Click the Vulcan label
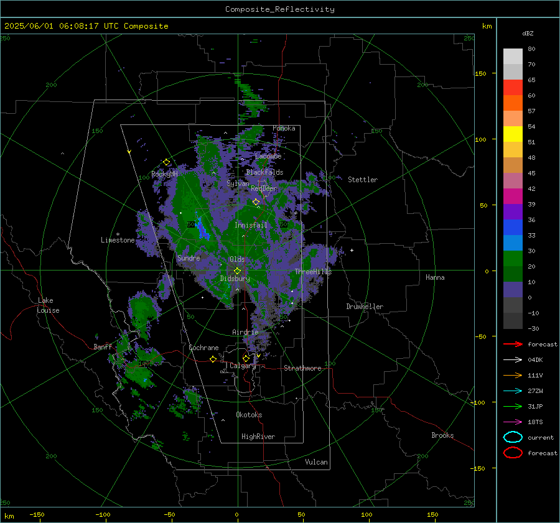 316,462
